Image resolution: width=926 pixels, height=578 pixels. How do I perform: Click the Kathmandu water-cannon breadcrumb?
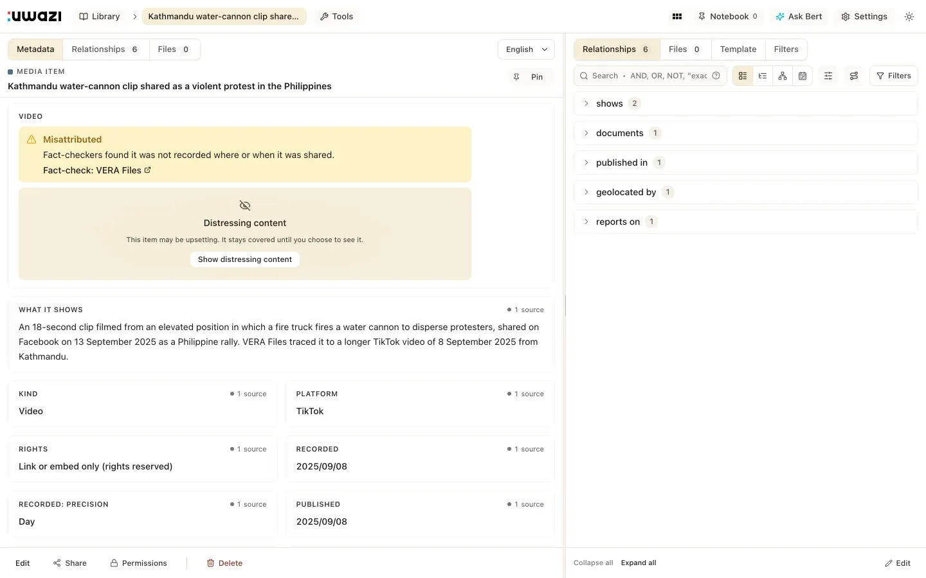224,17
